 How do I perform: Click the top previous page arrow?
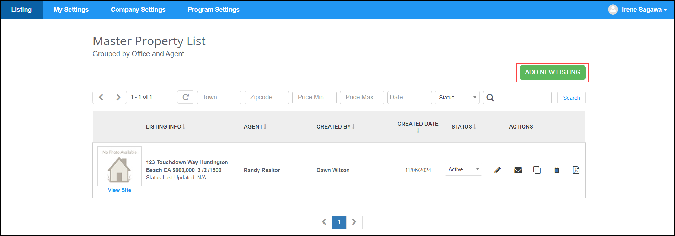pos(101,97)
